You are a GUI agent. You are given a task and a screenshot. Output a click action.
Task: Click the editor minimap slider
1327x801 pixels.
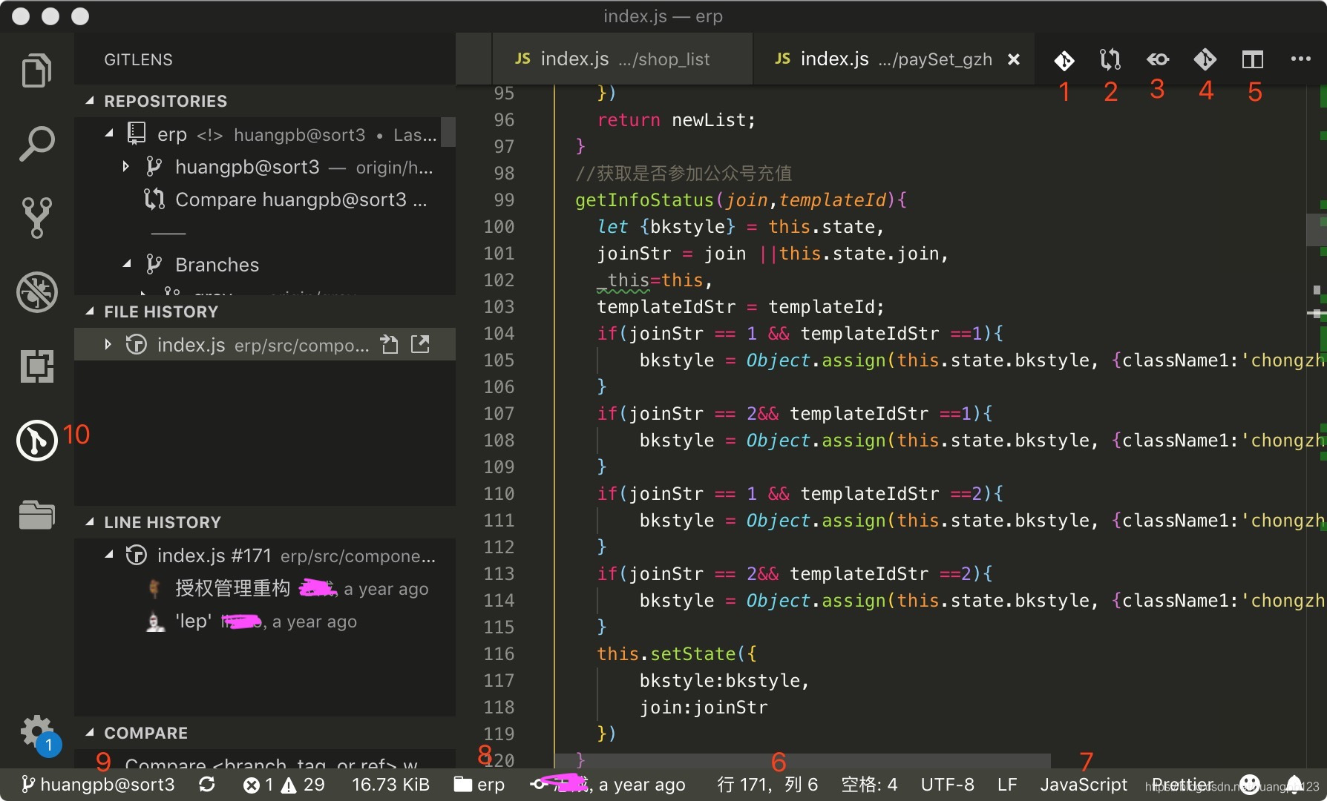(1316, 229)
